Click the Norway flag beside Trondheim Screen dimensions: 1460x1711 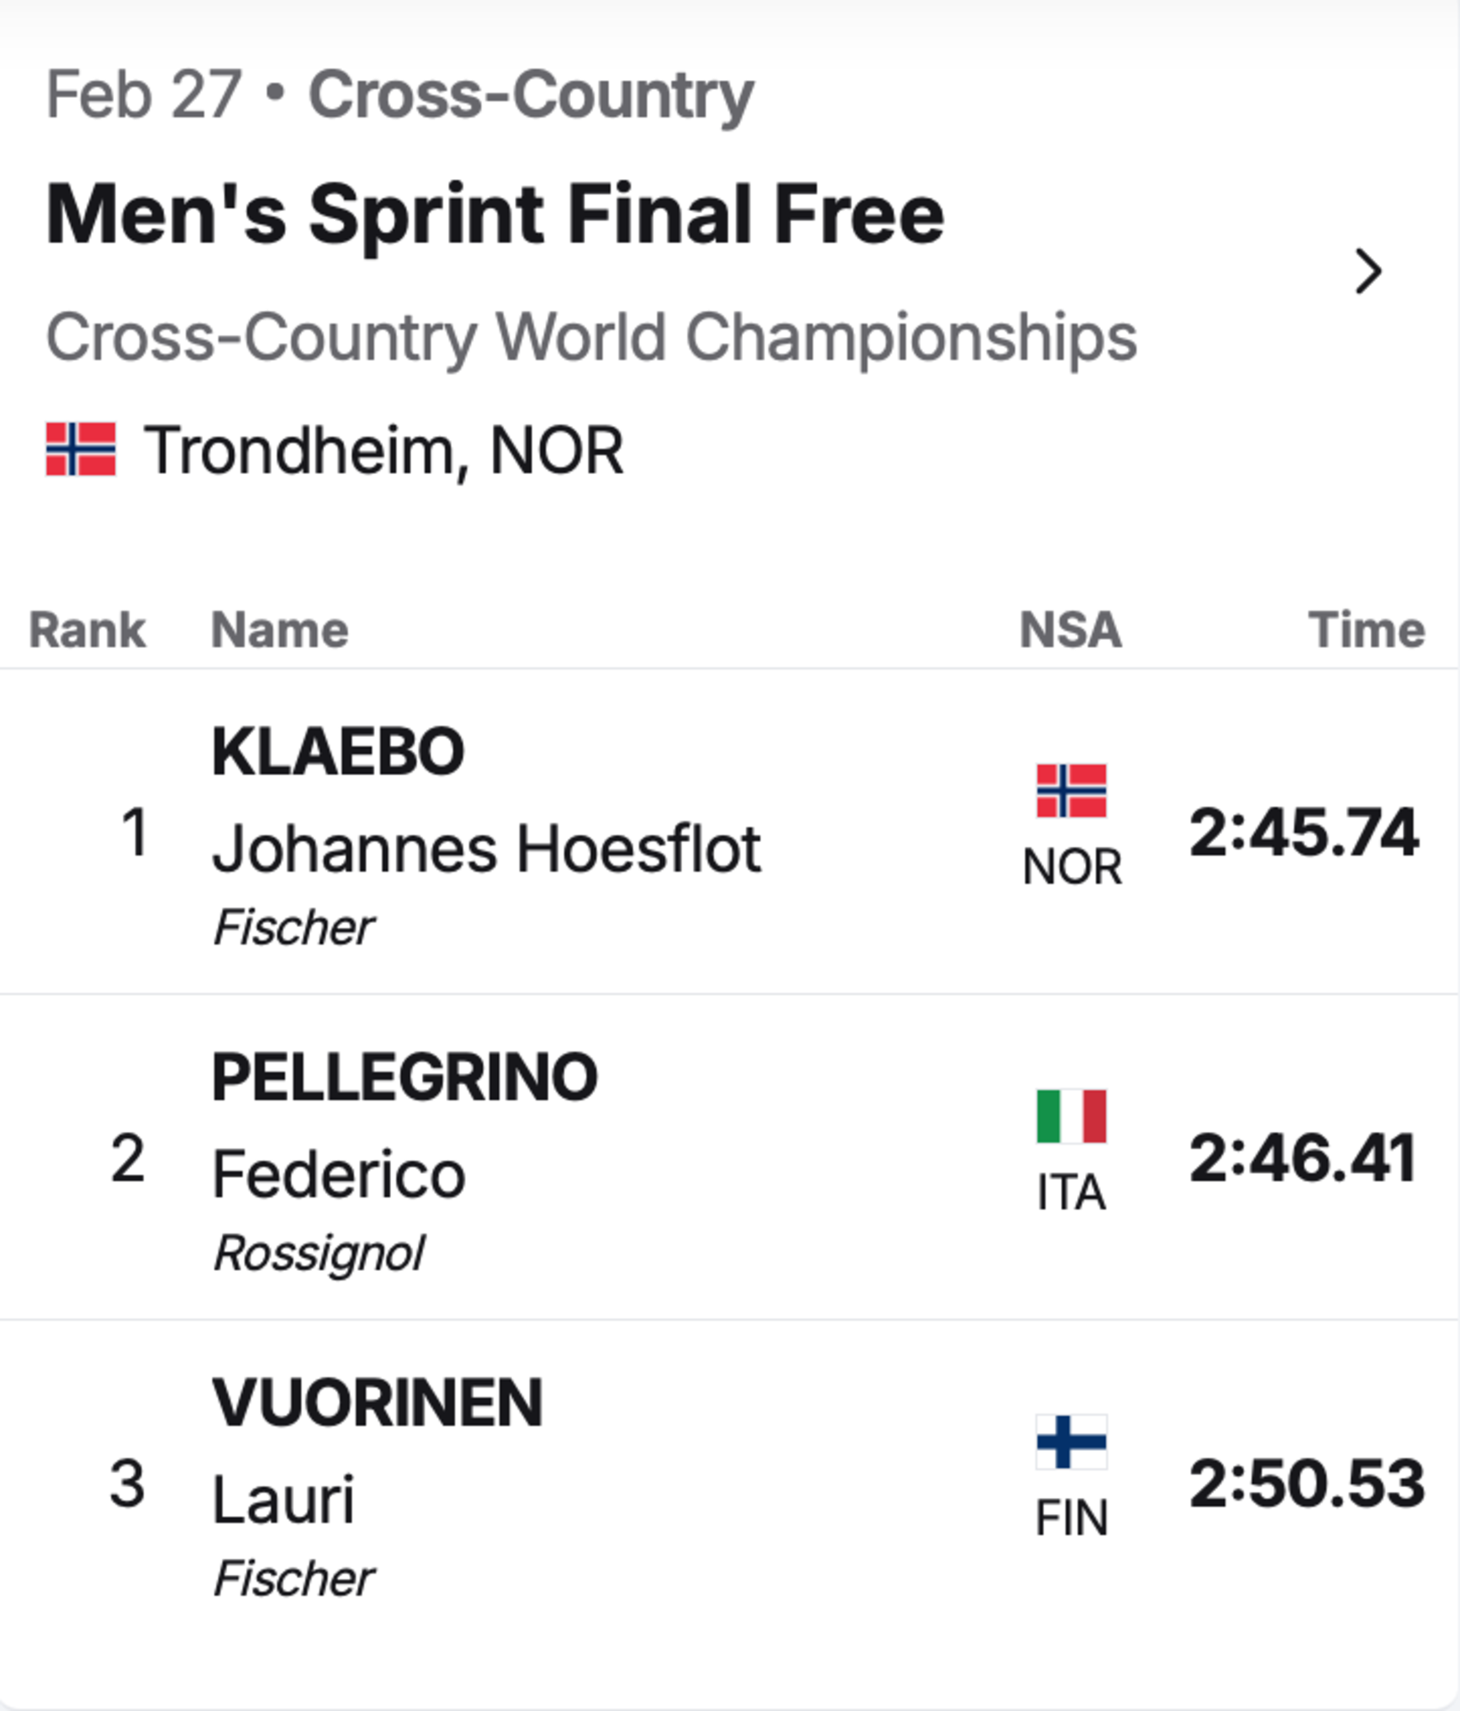(81, 449)
